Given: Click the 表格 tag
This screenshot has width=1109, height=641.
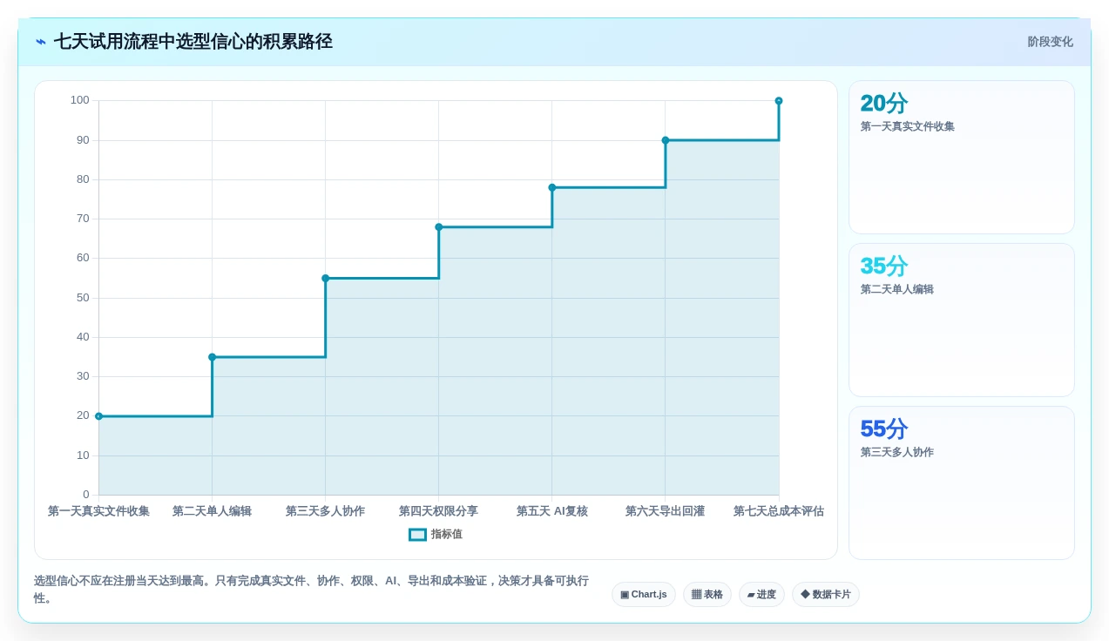Looking at the screenshot, I should tap(707, 595).
